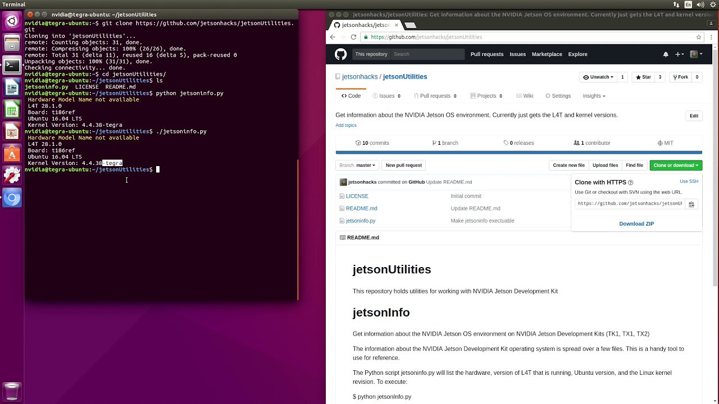Click the GitHub Octocat logo

(341, 54)
